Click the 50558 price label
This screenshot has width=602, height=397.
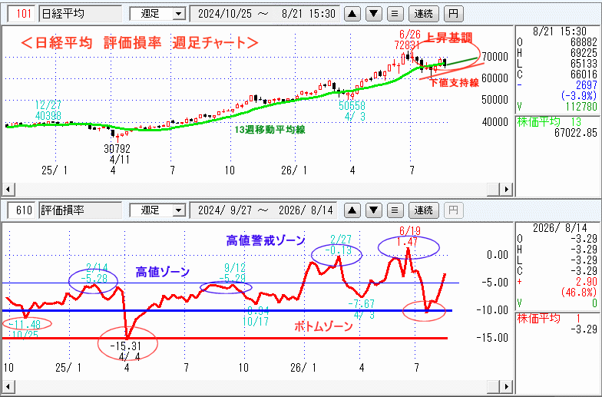coord(352,106)
